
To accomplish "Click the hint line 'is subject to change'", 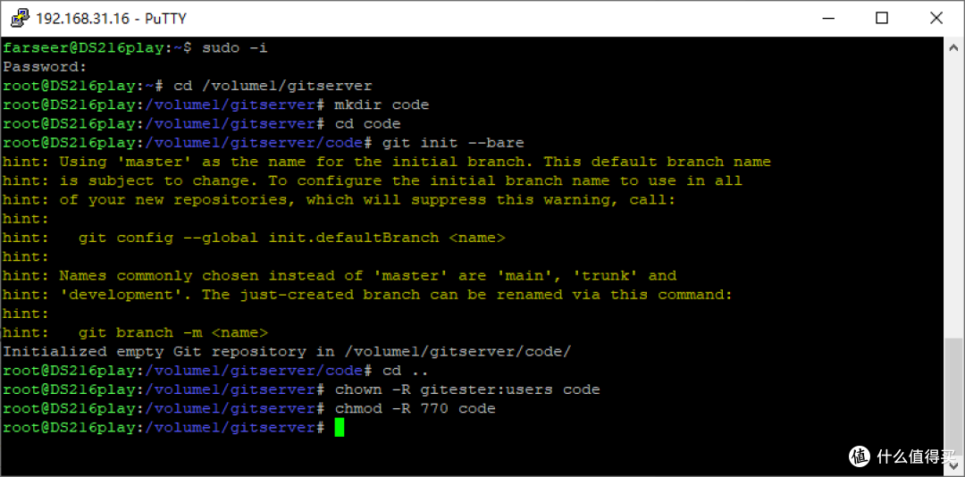I will pos(373,181).
